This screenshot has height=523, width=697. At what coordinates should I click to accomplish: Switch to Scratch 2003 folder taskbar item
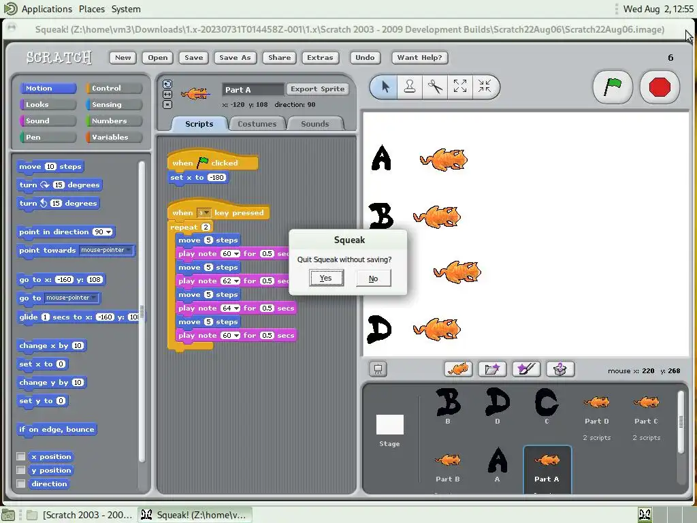(80, 515)
